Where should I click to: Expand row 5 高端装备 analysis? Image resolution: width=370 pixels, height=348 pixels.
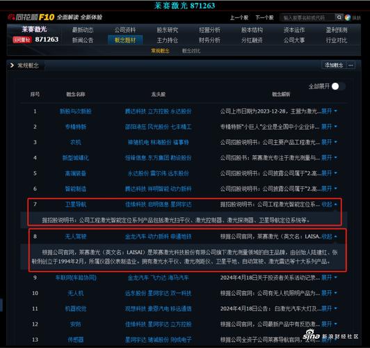point(329,173)
